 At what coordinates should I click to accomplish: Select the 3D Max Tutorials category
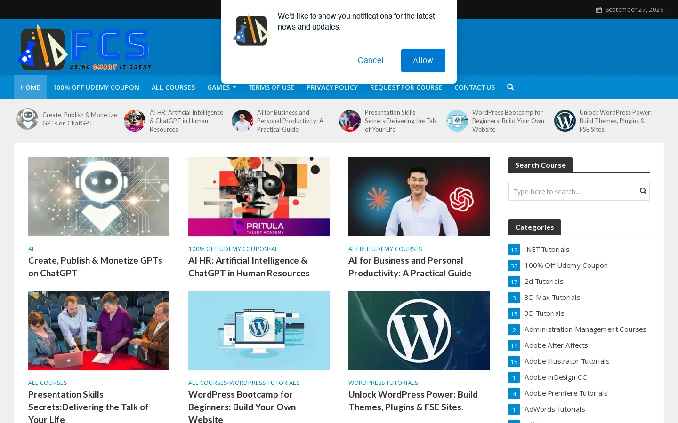click(x=552, y=298)
